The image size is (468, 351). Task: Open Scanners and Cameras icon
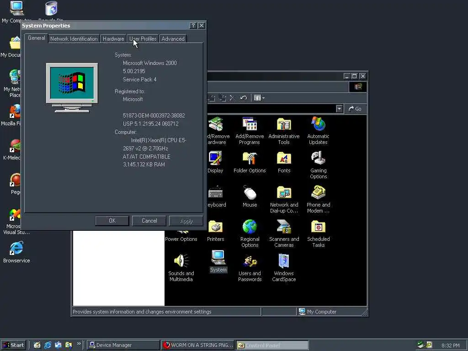[284, 234]
